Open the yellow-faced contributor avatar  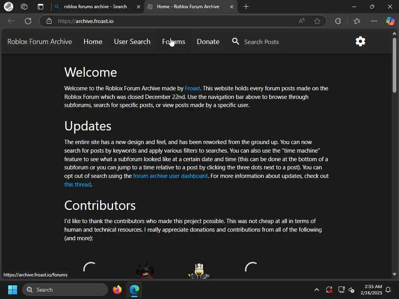tap(199, 271)
